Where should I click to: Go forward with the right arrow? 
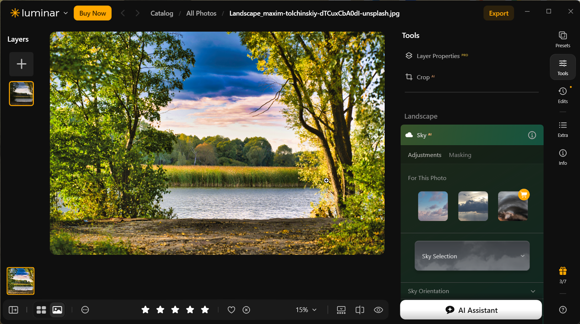[138, 13]
